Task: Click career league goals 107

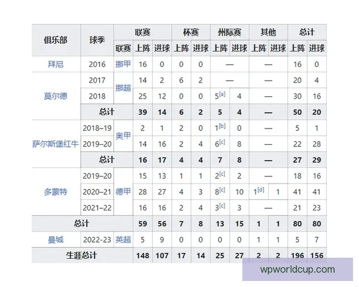Action: click(x=162, y=256)
